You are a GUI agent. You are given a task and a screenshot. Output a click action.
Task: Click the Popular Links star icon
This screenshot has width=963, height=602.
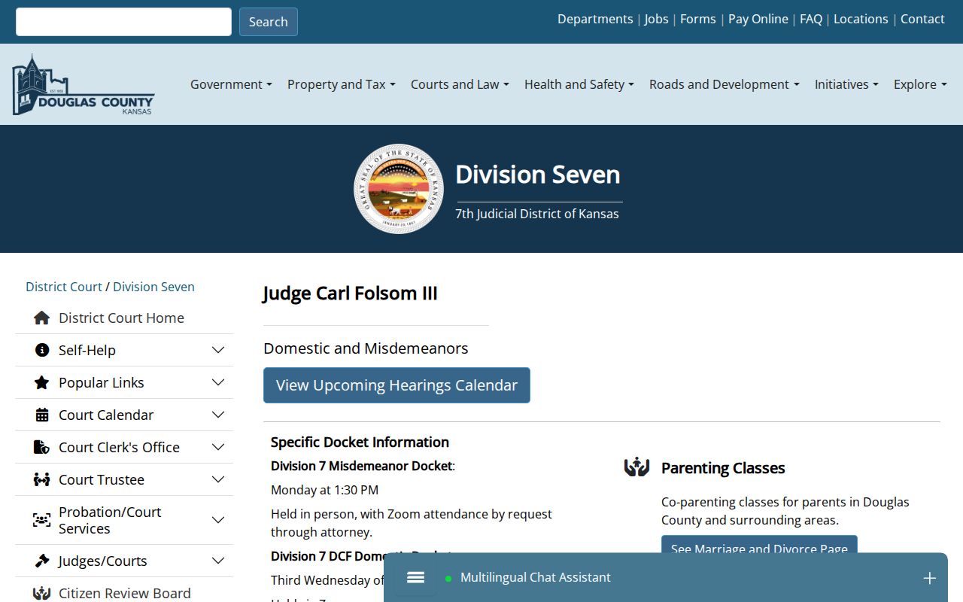(x=42, y=382)
